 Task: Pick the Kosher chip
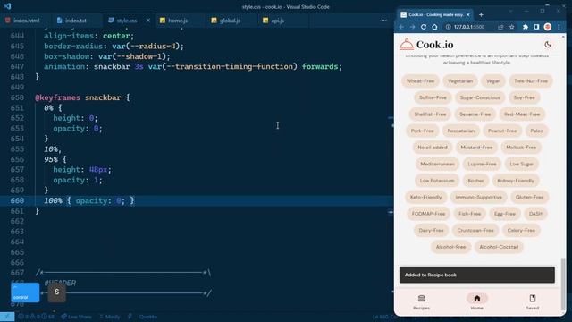coord(475,181)
